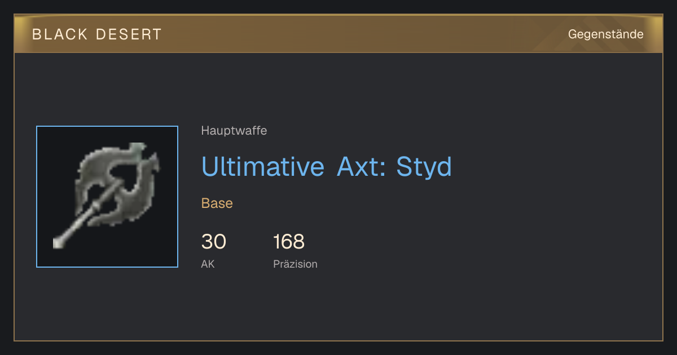Open the Gegenstände category link

[x=605, y=34]
